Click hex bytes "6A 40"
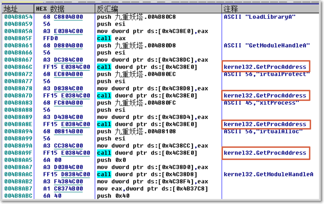Image resolution: width=324 pixels, height=204 pixels. (x=52, y=196)
